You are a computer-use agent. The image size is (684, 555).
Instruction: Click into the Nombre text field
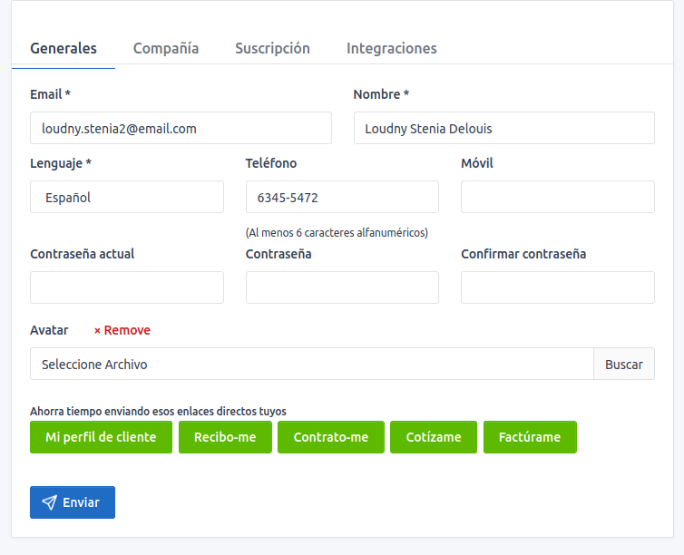pyautogui.click(x=503, y=129)
